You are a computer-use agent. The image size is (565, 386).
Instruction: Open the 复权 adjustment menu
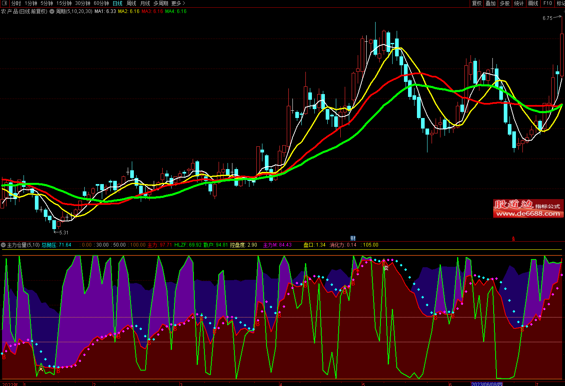477,3
